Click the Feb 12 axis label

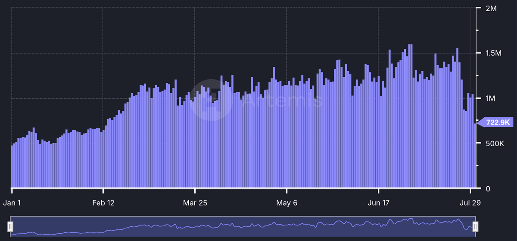103,203
